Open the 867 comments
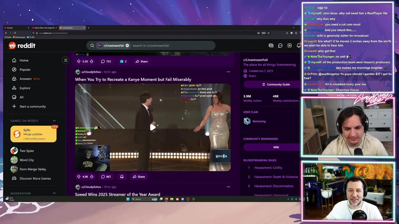This screenshot has height=224, width=399. click(106, 177)
